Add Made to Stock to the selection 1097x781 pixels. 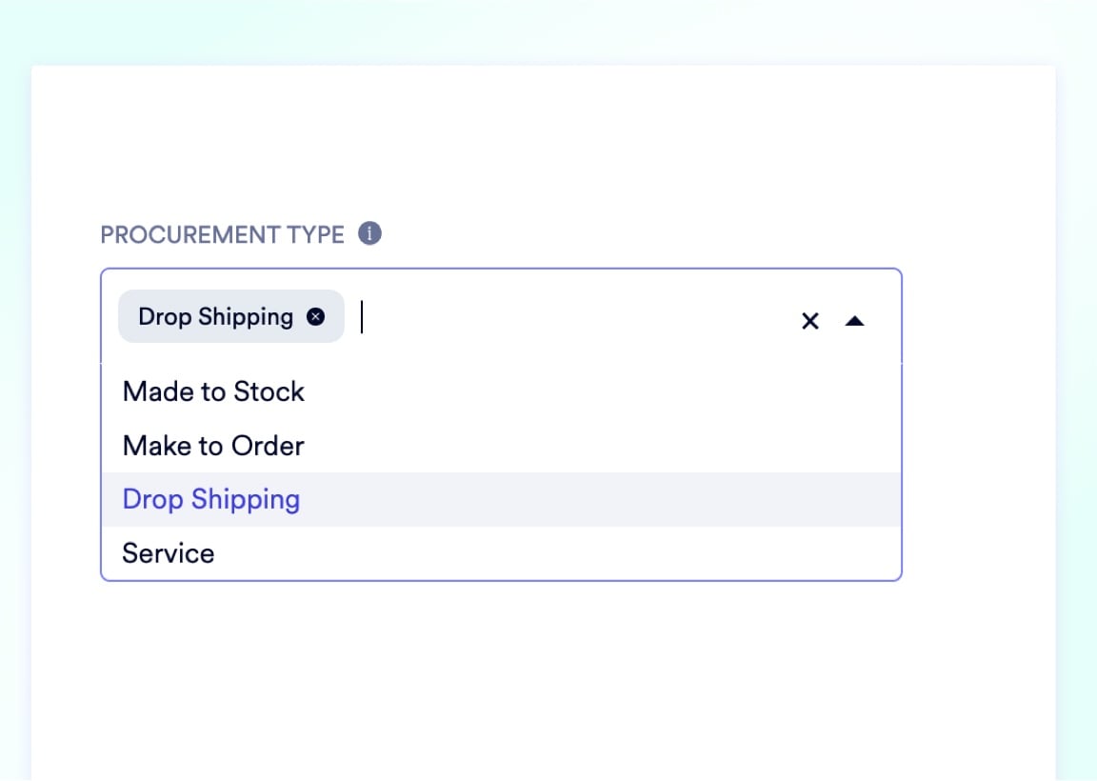214,391
